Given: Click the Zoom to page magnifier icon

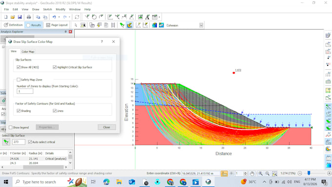Looking at the screenshot, I should 274,173.
